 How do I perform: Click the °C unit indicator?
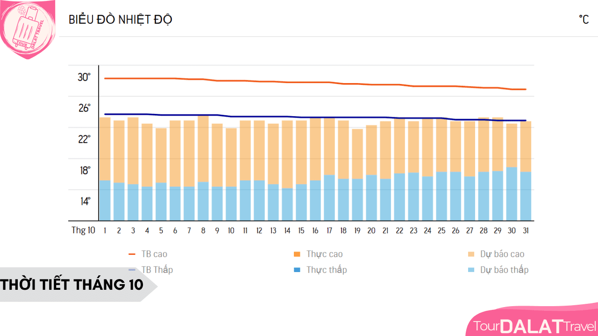pos(584,20)
